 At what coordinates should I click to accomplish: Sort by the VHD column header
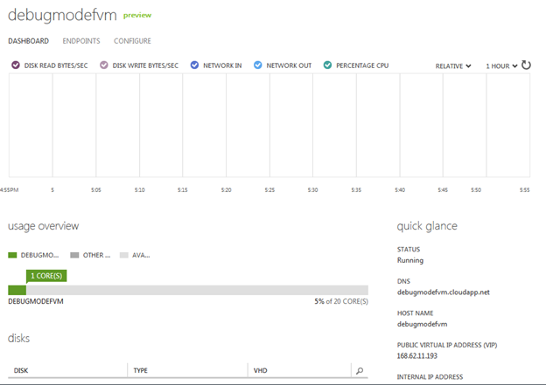click(x=260, y=371)
